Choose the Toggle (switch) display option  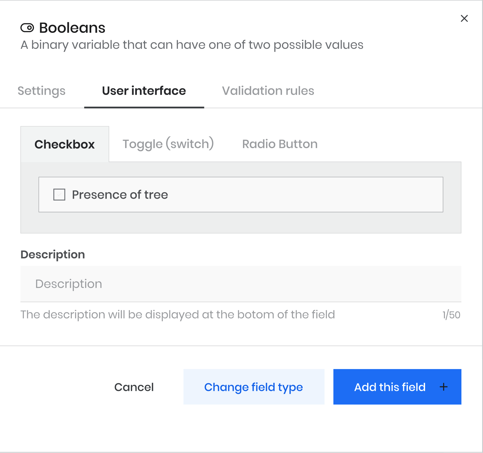(168, 144)
